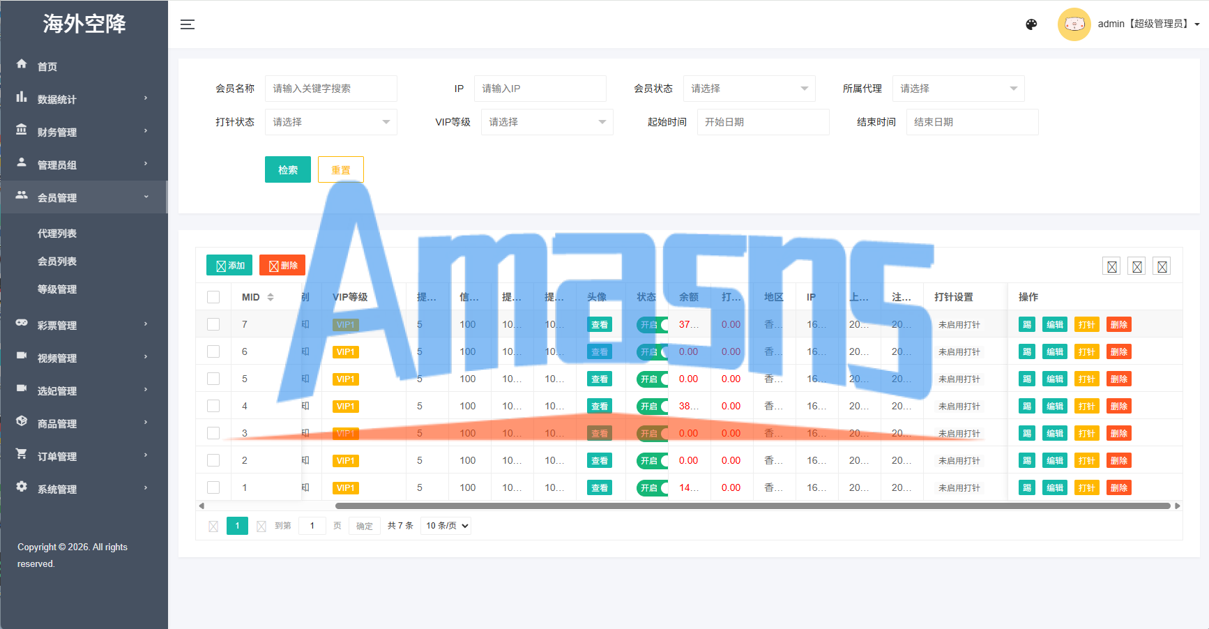Click the 检索 search button
Screen dimensions: 1209x629
[288, 169]
